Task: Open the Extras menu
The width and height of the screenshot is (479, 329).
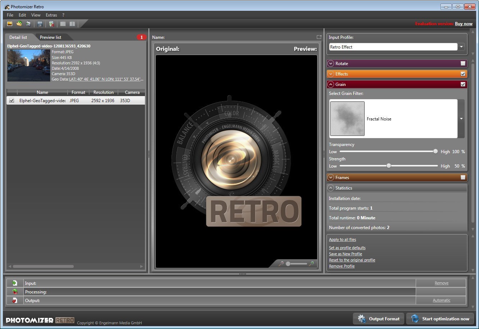Action: [51, 15]
